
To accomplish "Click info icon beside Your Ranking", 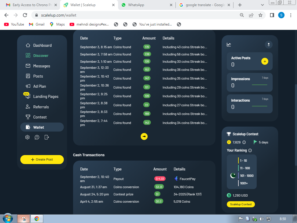I will 250,150.
